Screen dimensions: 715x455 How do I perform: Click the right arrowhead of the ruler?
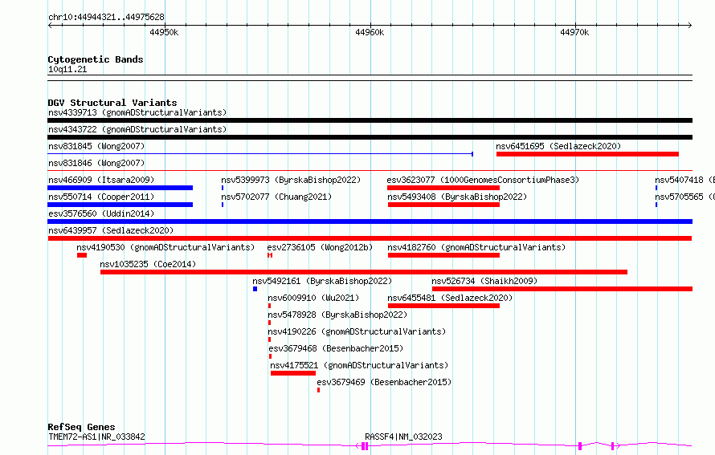point(690,26)
